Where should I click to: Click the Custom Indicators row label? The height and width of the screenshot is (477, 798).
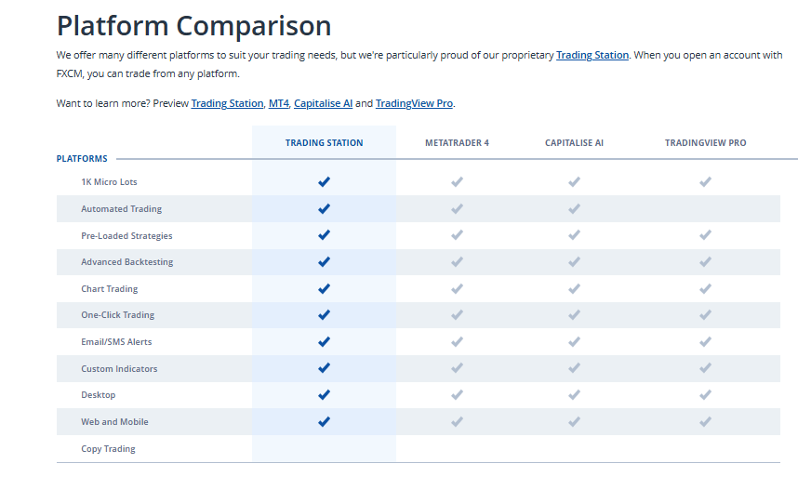(x=119, y=369)
